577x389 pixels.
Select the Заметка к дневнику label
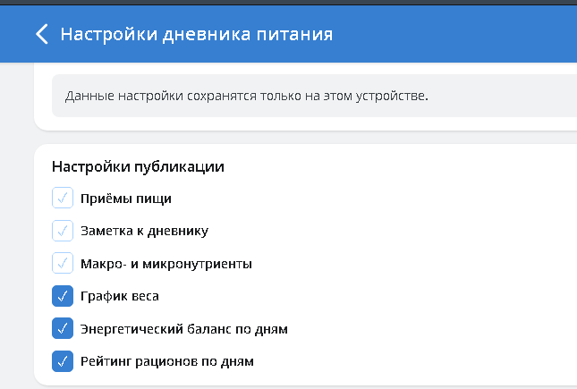(144, 231)
